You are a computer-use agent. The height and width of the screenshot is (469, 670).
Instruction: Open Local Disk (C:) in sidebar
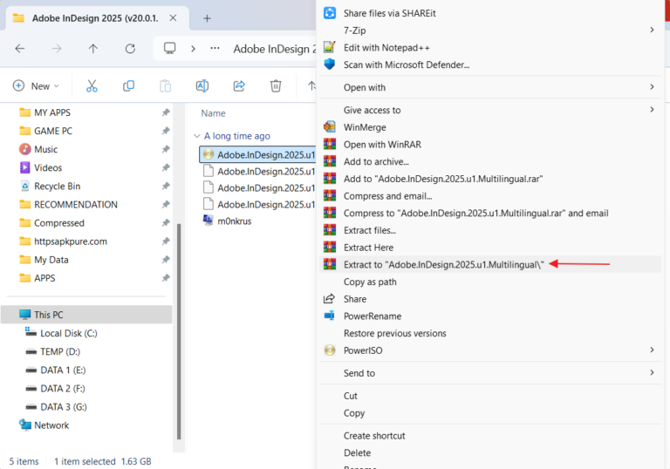pos(68,333)
